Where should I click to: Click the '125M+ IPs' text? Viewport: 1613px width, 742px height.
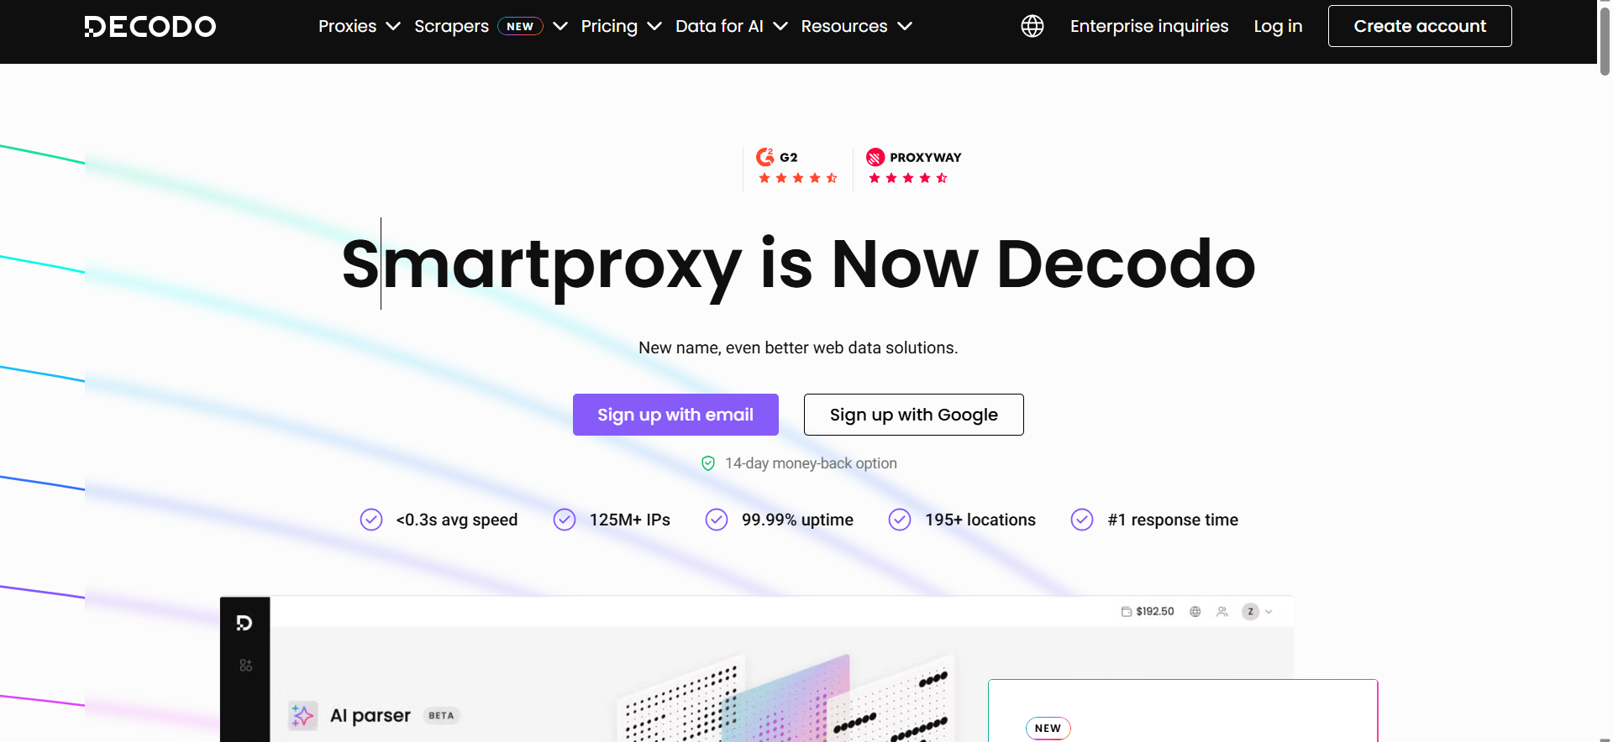coord(630,520)
